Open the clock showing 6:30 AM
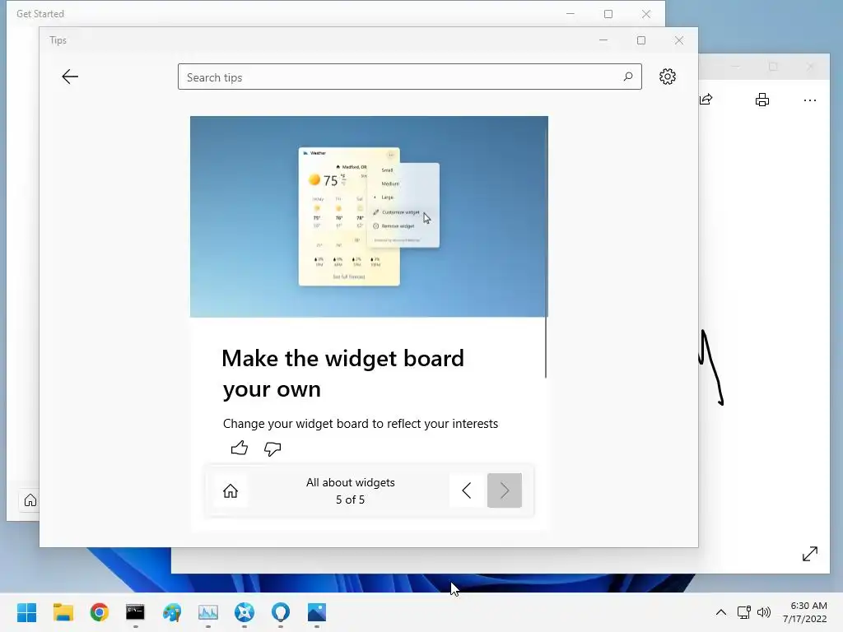This screenshot has width=843, height=632. pyautogui.click(x=805, y=612)
